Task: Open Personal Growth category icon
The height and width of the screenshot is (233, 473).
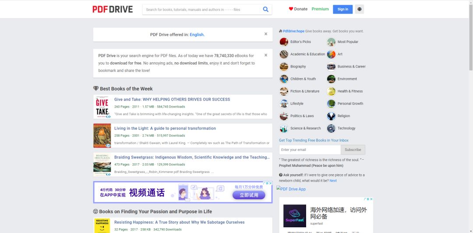Action: pyautogui.click(x=331, y=104)
